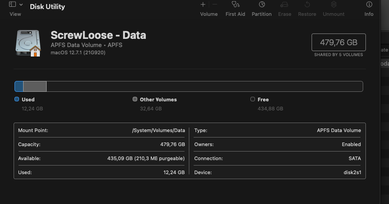Click the Mount Point path value
389x204 pixels.
pos(158,130)
